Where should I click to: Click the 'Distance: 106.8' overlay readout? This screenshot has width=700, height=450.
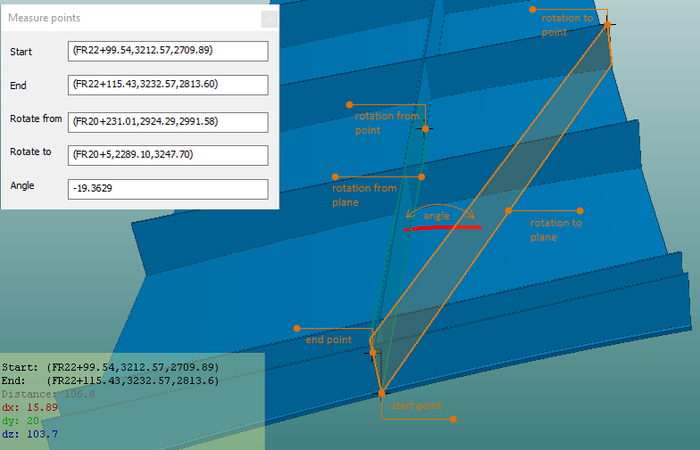tap(48, 394)
